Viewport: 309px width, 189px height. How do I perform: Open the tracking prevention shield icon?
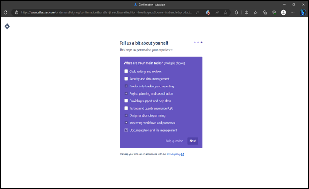tap(208, 13)
